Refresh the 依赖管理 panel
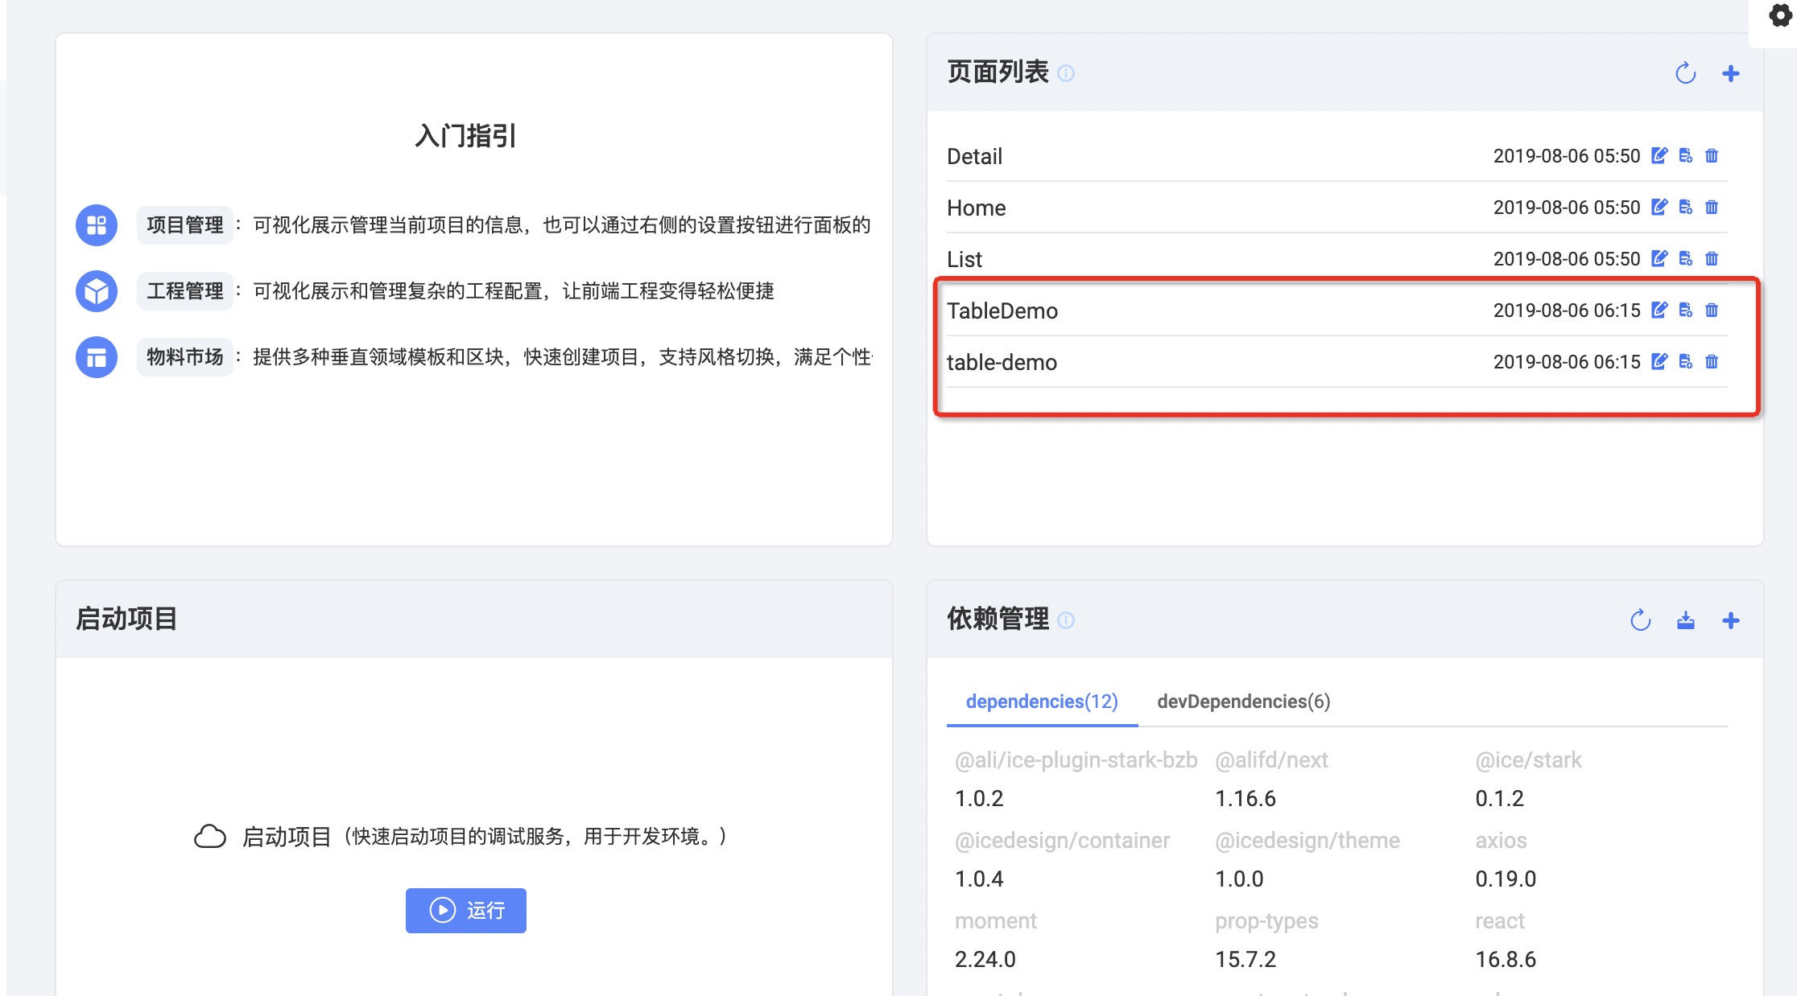The width and height of the screenshot is (1797, 996). [1641, 619]
